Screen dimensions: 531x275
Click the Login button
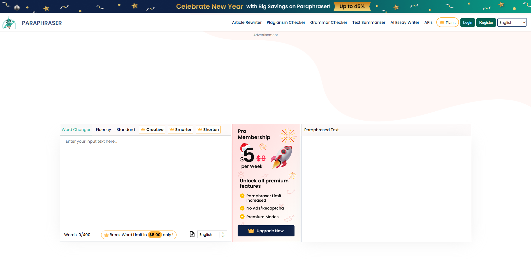click(468, 22)
